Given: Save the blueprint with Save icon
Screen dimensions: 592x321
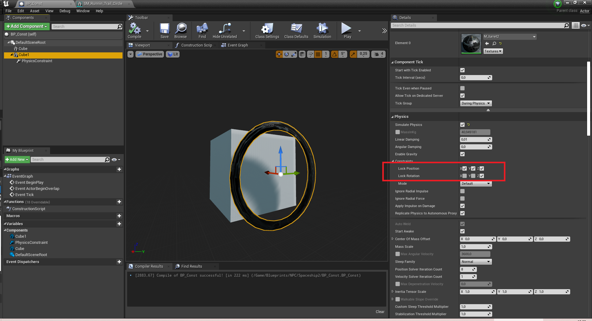Looking at the screenshot, I should click(x=164, y=30).
